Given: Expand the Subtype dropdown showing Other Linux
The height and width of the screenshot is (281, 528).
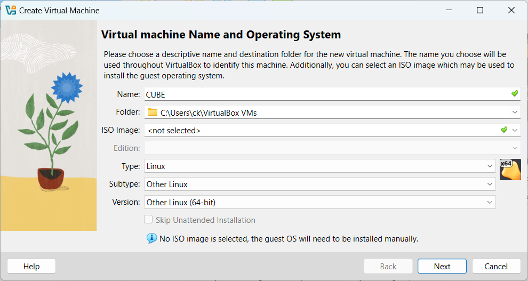Looking at the screenshot, I should click(x=490, y=184).
